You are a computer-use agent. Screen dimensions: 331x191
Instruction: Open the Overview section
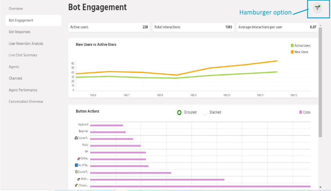click(16, 9)
